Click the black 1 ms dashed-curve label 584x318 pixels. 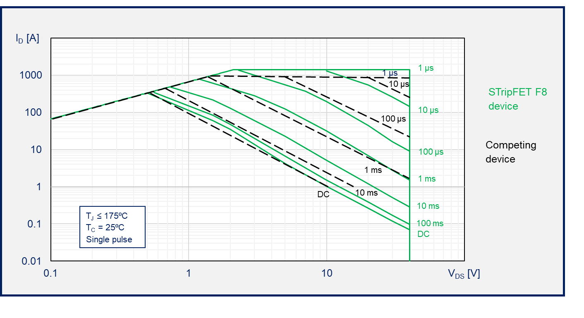tap(373, 170)
